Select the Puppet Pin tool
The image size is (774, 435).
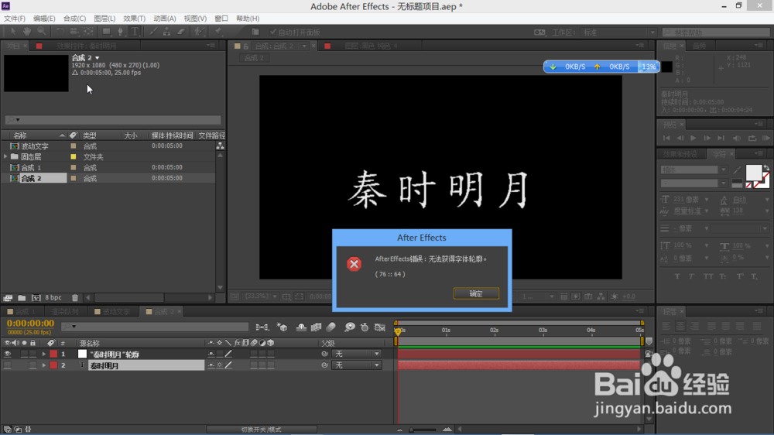(x=217, y=32)
